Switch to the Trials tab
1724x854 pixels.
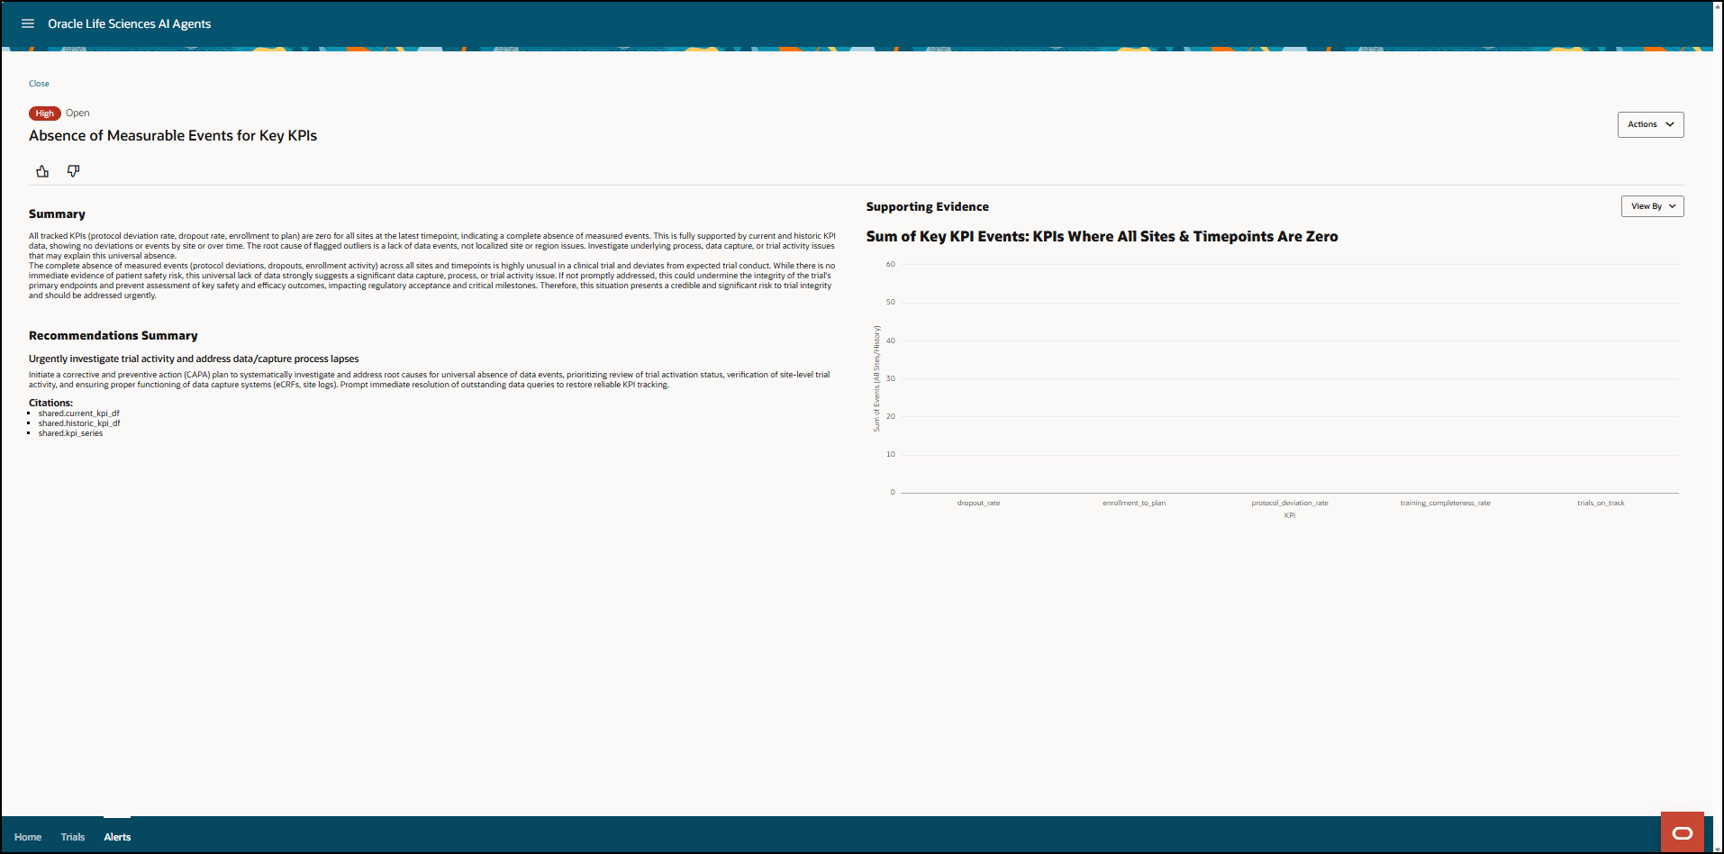click(73, 837)
